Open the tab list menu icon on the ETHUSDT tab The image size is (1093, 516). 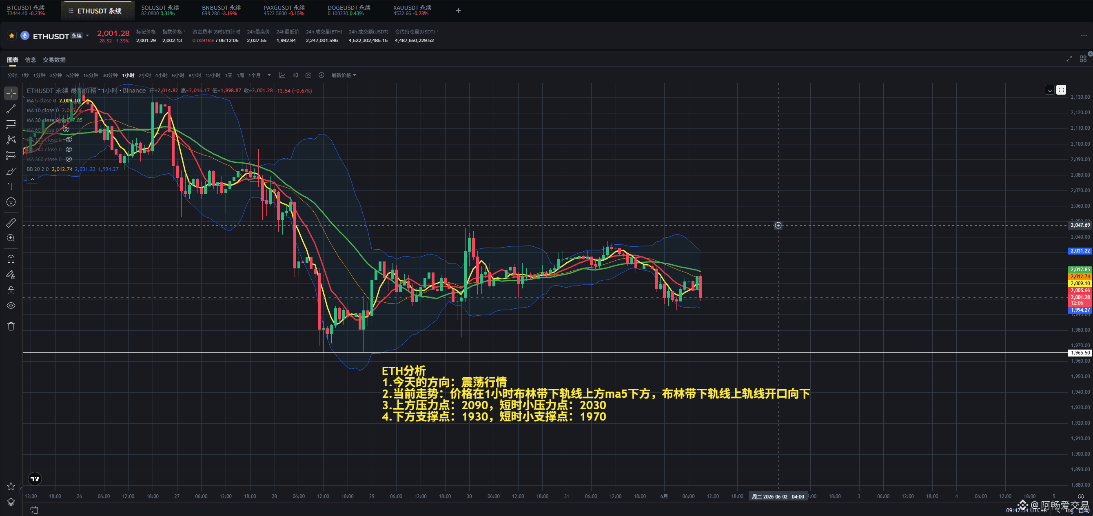point(71,11)
